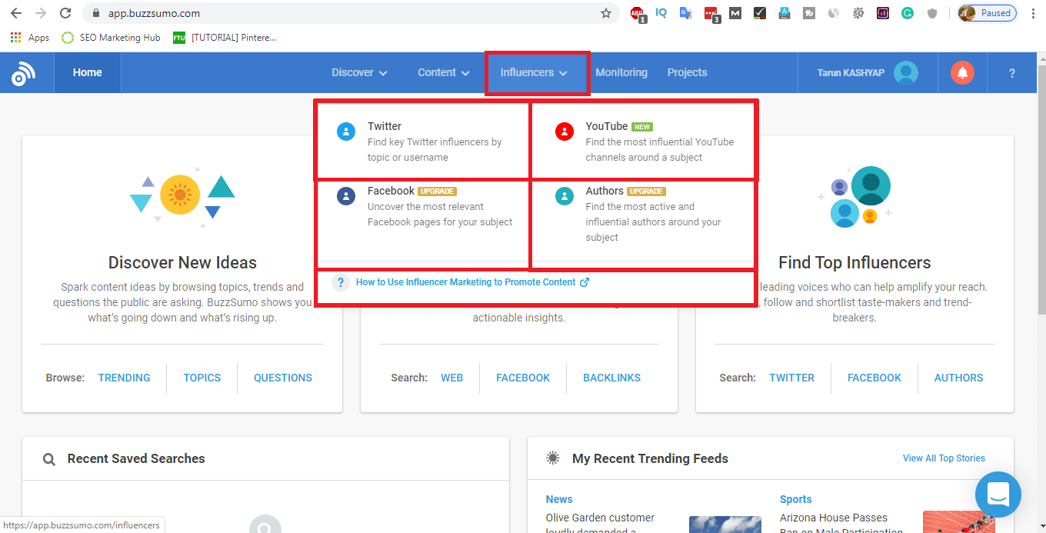Click the Facebook pages icon in dropdown

346,196
